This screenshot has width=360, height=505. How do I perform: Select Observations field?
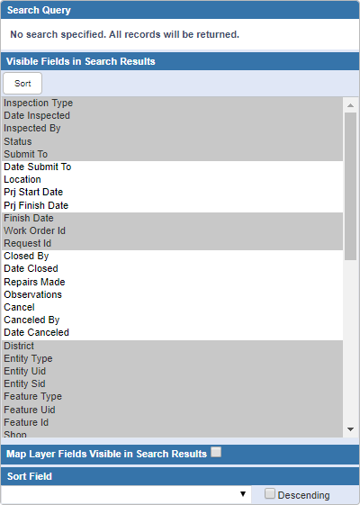coord(172,294)
